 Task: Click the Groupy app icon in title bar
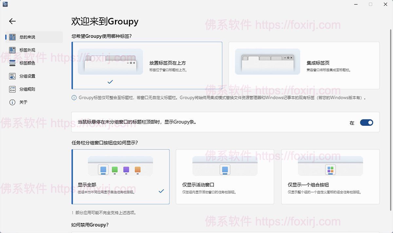click(5, 5)
